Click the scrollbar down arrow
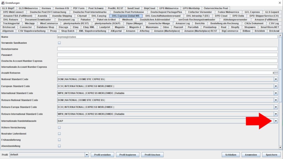The height and width of the screenshot is (159, 283). [280, 147]
